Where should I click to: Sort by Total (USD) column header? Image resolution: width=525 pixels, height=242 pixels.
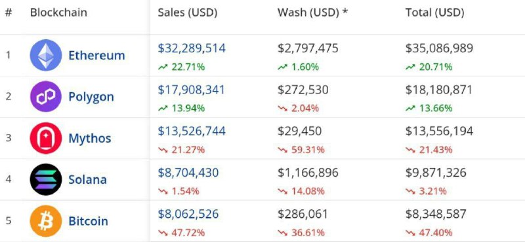(434, 12)
